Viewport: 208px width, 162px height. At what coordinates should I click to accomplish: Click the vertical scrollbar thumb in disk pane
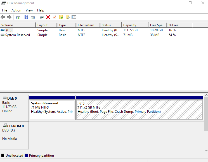coord(206,114)
